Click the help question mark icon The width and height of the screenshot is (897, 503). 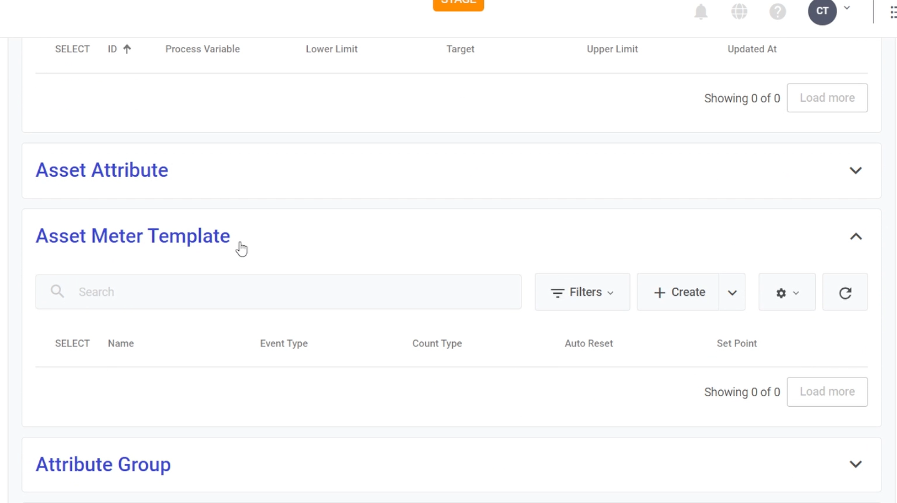pos(777,12)
